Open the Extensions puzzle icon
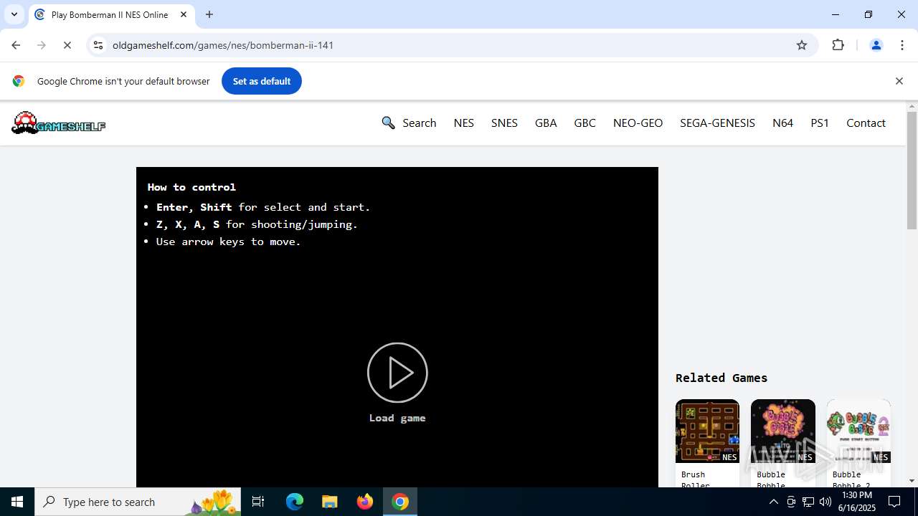 (x=838, y=45)
